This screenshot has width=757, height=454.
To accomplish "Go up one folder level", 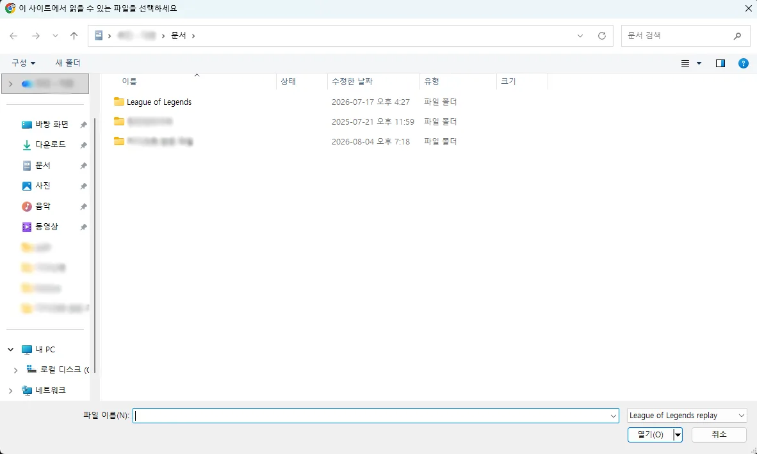I will [x=74, y=36].
